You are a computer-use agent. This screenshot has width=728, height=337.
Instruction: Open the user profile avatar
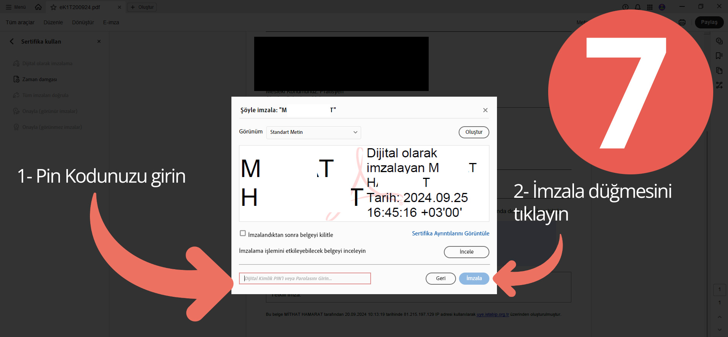coord(662,7)
